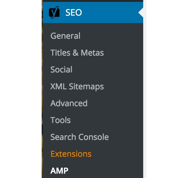The height and width of the screenshot is (178, 188).
Task: Open the orange Extensions link
Action: (71, 154)
